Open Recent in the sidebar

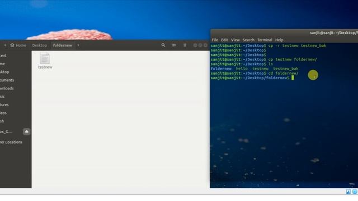click(x=3, y=55)
